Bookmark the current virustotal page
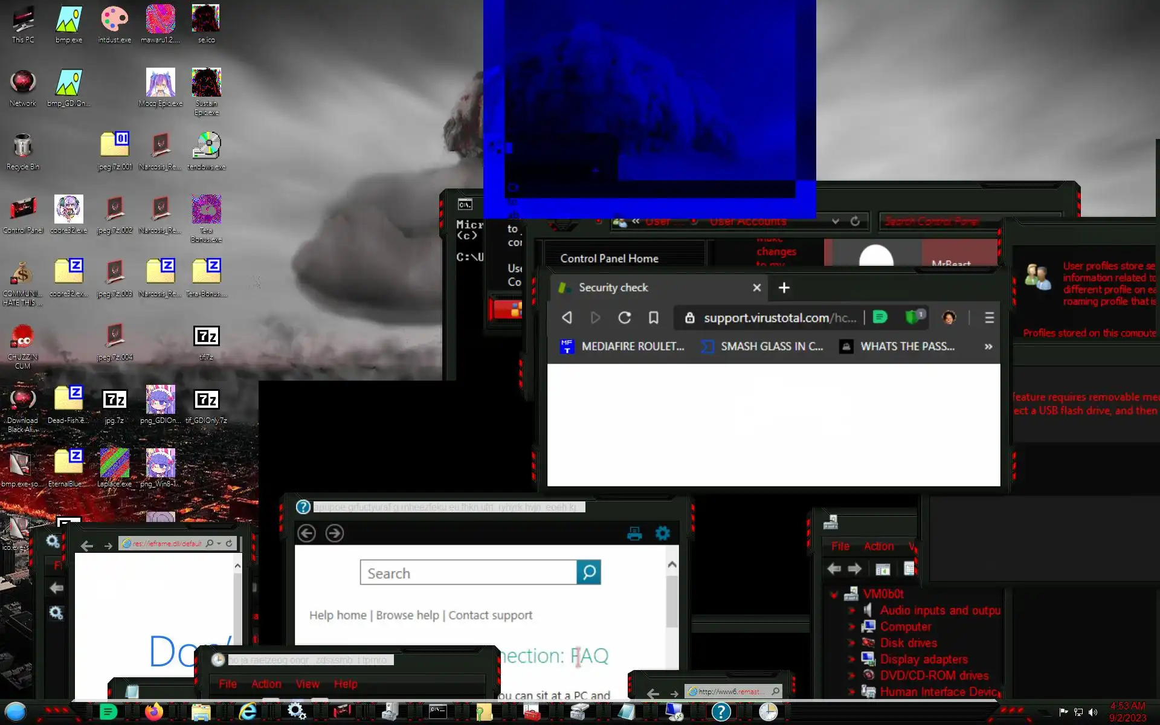This screenshot has height=725, width=1160. tap(653, 318)
